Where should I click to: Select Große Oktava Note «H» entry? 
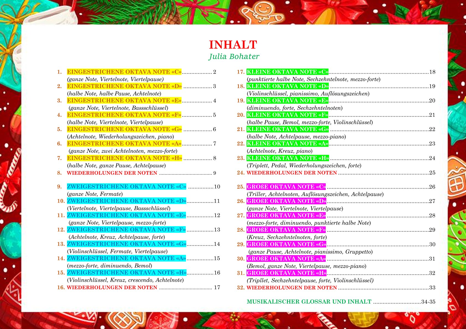286,273
